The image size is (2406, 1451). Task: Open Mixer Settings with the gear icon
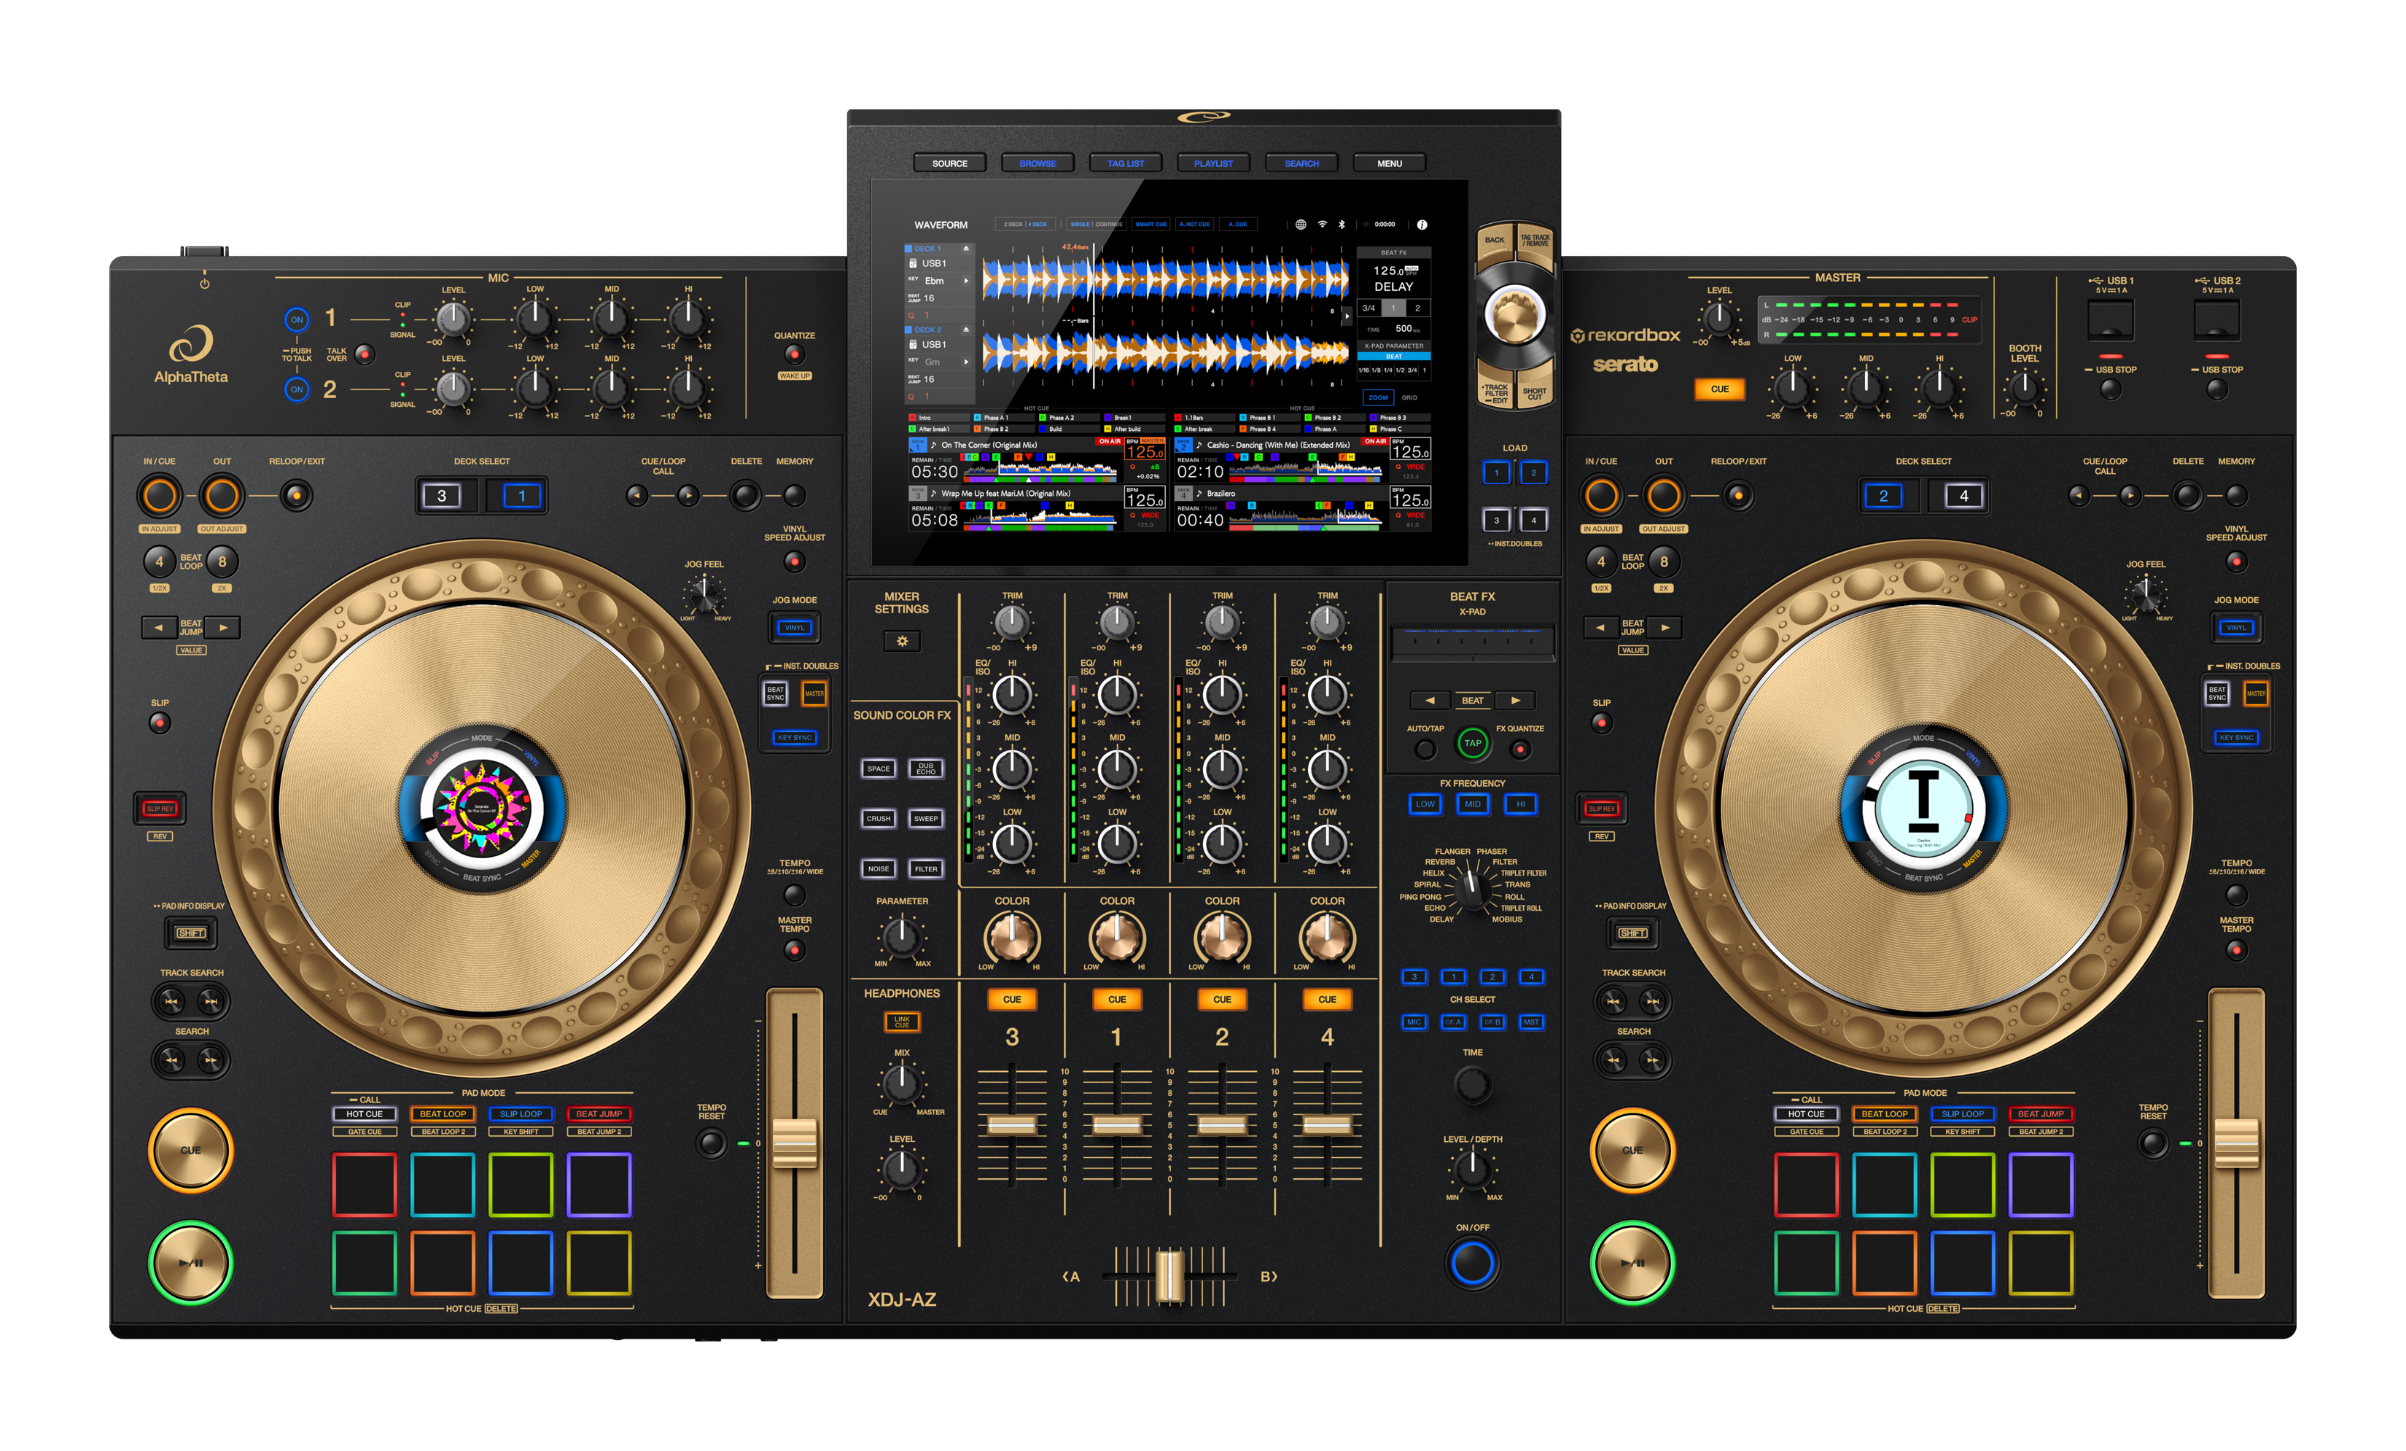(x=903, y=642)
